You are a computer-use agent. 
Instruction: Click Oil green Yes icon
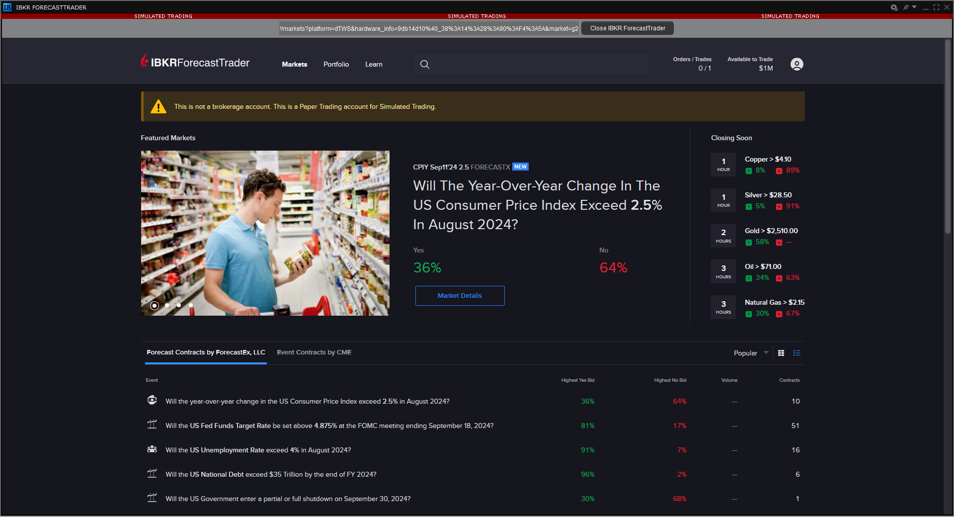[749, 278]
